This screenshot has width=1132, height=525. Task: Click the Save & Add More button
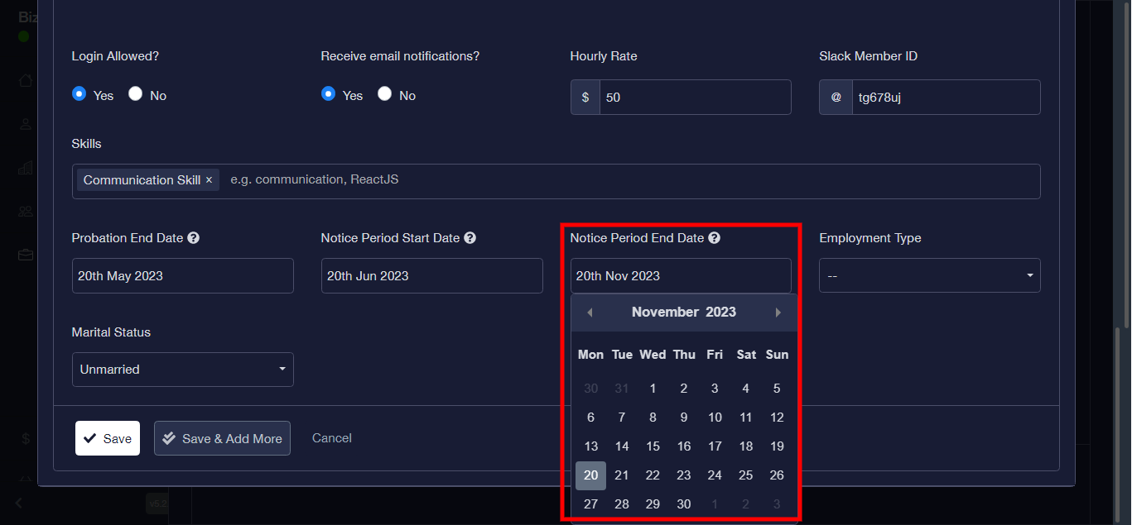point(222,439)
